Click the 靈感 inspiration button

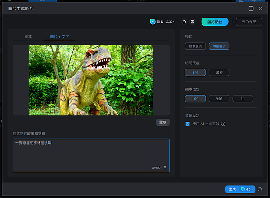(163, 122)
